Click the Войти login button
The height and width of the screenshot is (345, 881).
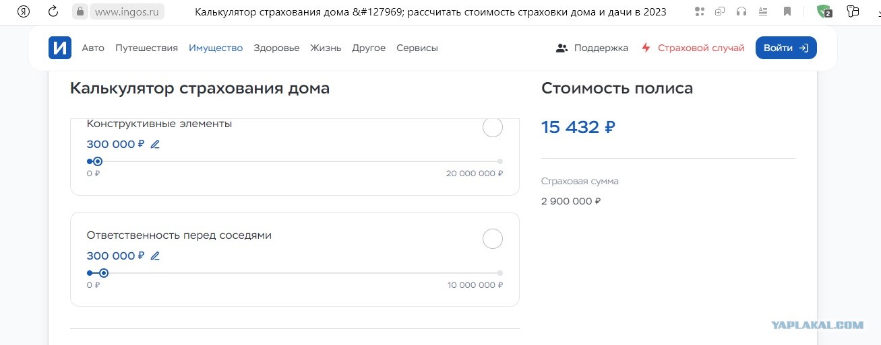click(786, 48)
